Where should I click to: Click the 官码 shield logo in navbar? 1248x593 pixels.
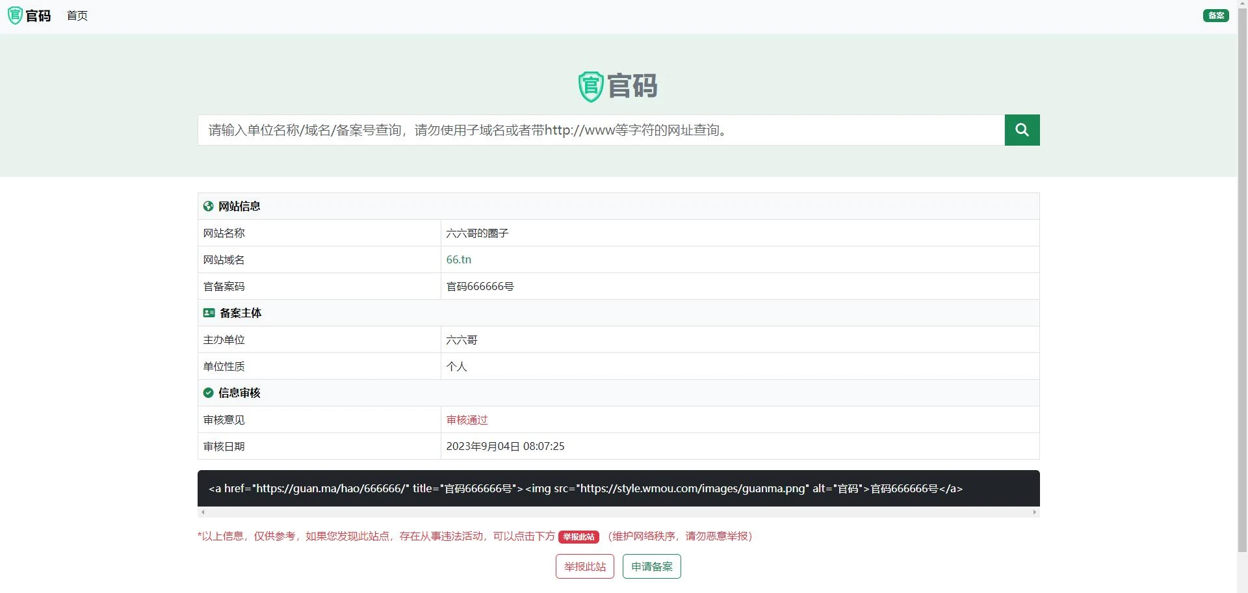coord(29,16)
